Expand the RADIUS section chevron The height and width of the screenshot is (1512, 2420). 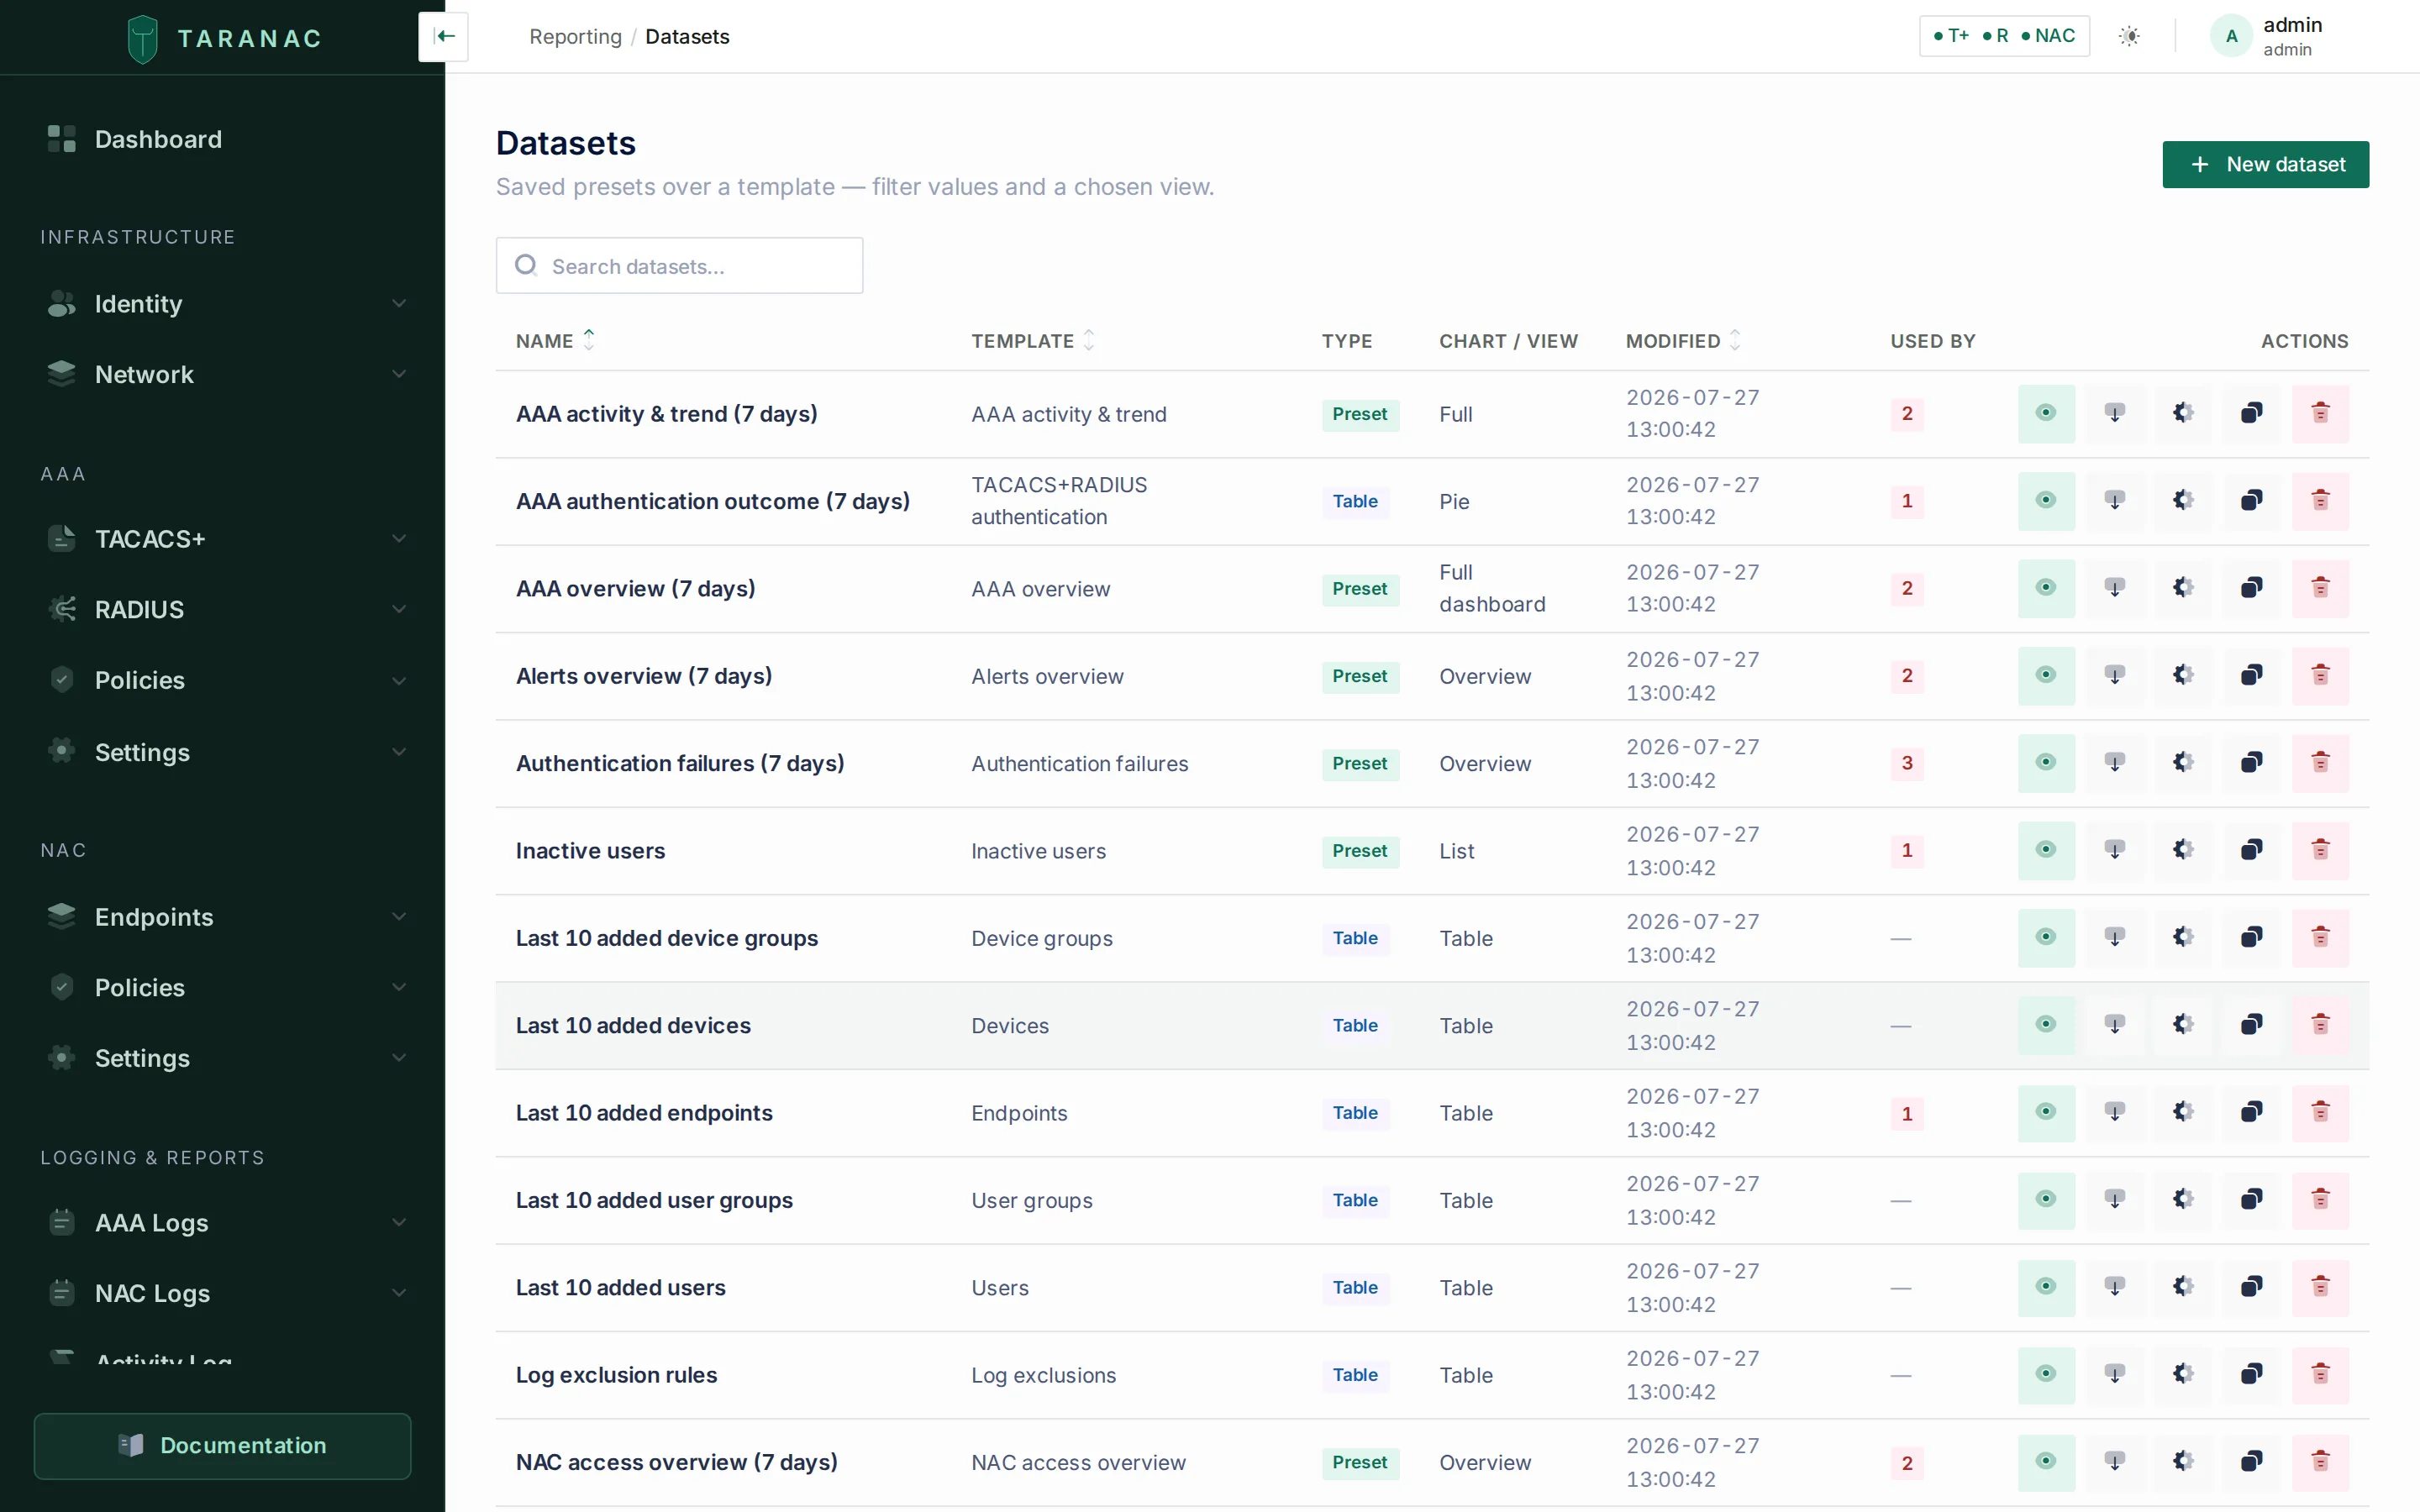tap(399, 609)
